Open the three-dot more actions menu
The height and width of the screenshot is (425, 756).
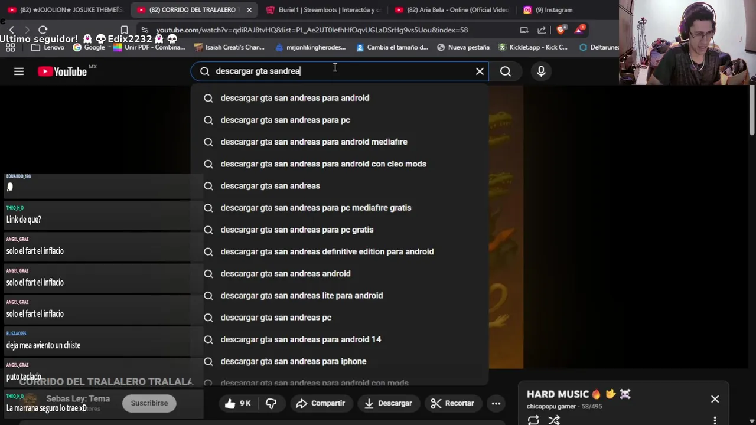(x=496, y=403)
